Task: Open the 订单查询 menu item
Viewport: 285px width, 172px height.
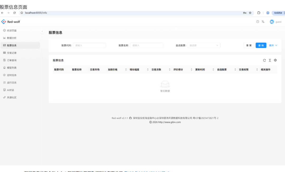Action: point(20,60)
